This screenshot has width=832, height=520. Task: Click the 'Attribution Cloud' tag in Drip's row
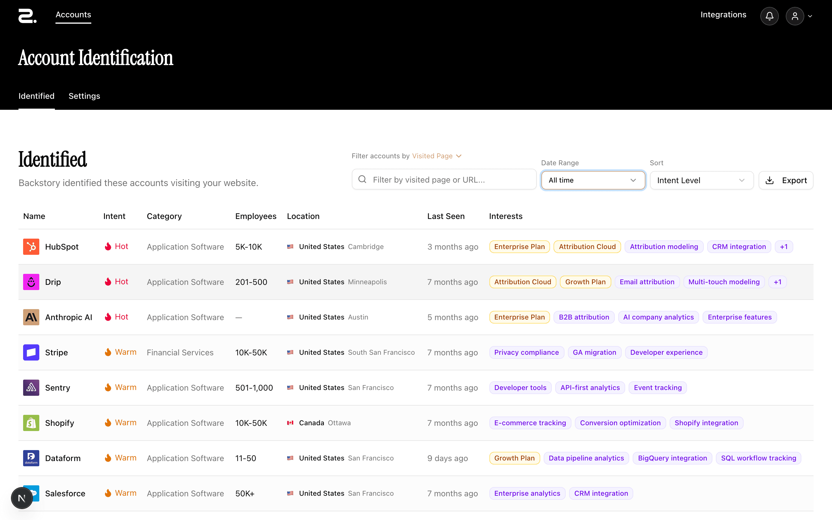(x=523, y=282)
